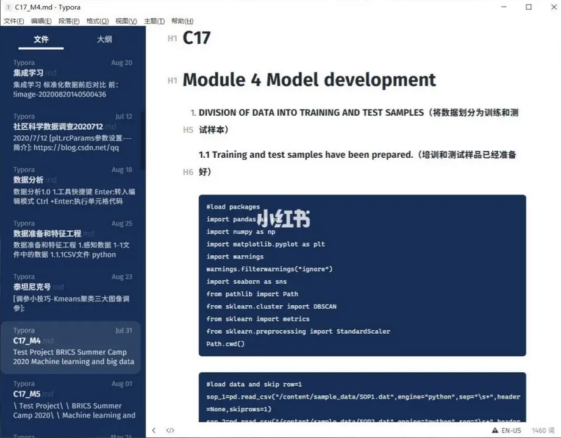Image resolution: width=561 pixels, height=438 pixels.
Task: Minimize the Typora window
Action: coord(504,7)
